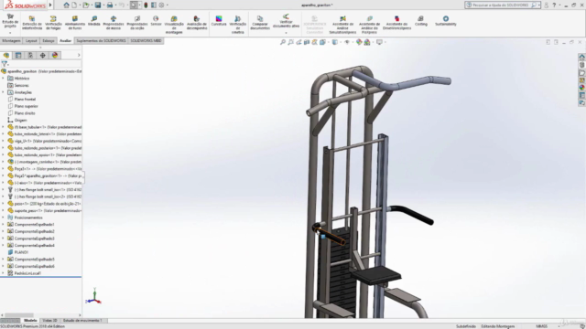This screenshot has width=586, height=329.
Task: Print the document
Action: 110,5
